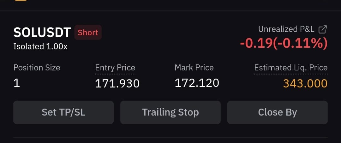Image resolution: width=341 pixels, height=143 pixels.
Task: Adjust leverage via Isolated 1.00x label
Action: pos(40,46)
